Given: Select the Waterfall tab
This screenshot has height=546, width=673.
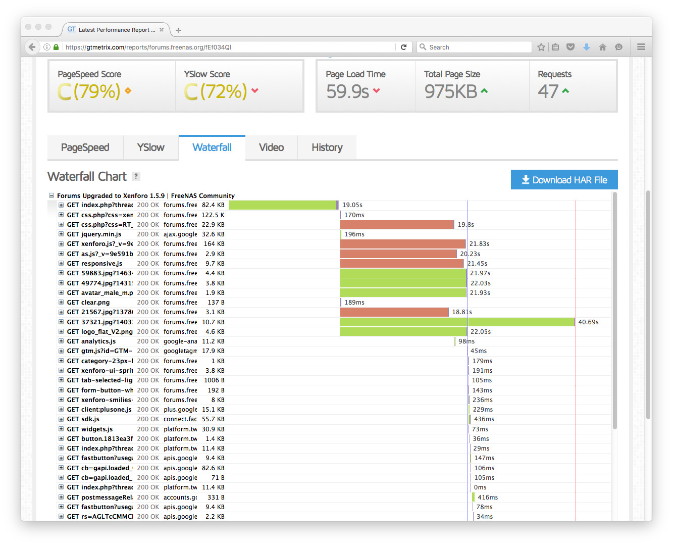Looking at the screenshot, I should coord(212,147).
